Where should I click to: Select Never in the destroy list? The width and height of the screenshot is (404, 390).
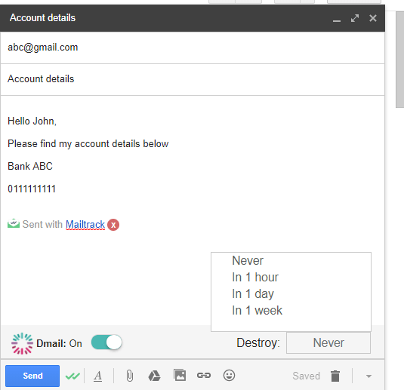pyautogui.click(x=248, y=260)
